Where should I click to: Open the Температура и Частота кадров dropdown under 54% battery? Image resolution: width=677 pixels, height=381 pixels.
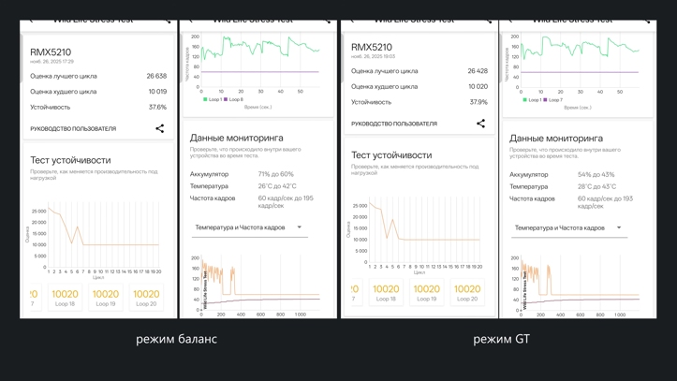pyautogui.click(x=569, y=228)
